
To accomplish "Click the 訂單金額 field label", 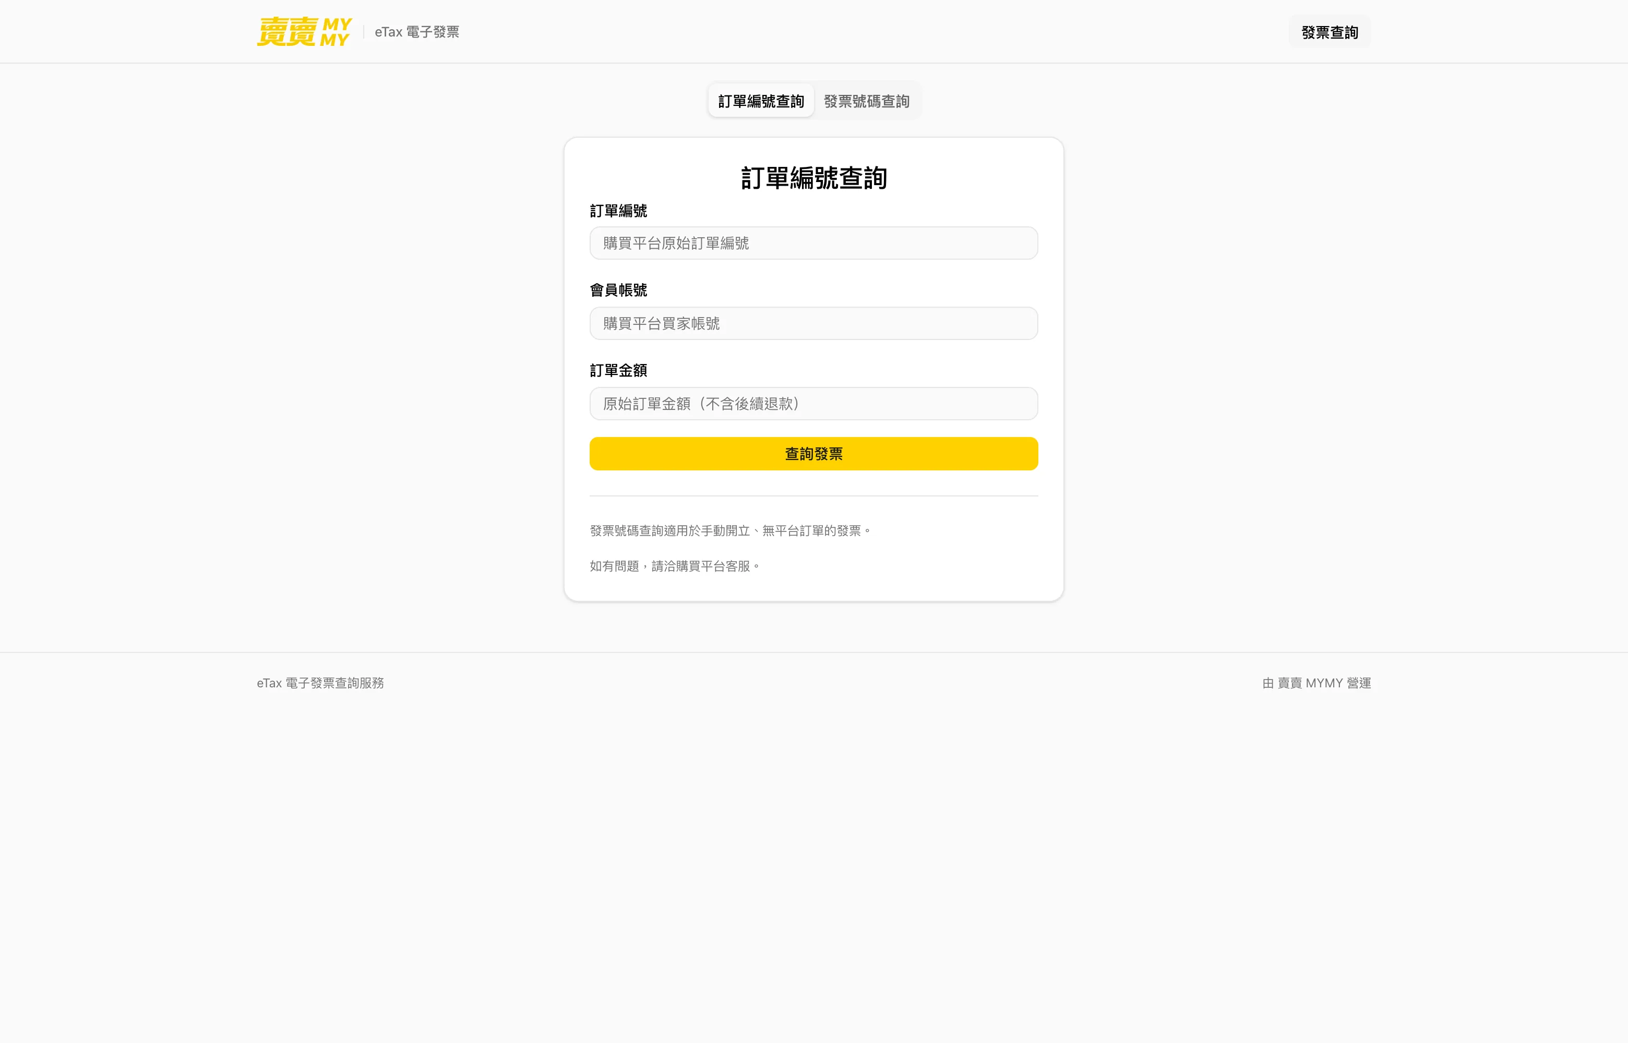I will (618, 370).
